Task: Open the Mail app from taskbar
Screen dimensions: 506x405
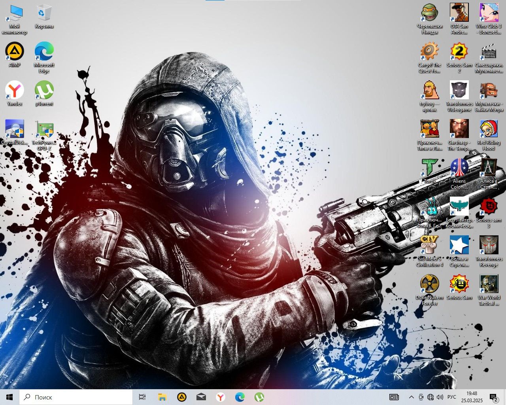Action: pos(201,397)
